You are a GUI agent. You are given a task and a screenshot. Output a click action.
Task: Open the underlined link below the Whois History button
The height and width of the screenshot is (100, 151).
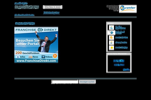pyautogui.click(x=51, y=13)
